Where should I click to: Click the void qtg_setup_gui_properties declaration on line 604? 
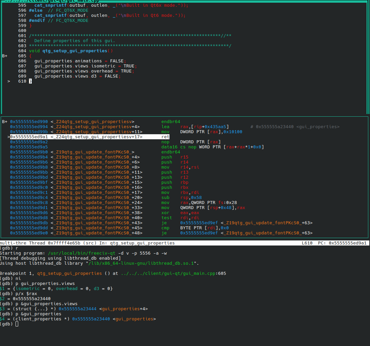pyautogui.click(x=71, y=51)
